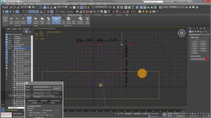Screen dimensions: 211x118
Task: Toggle visibility eye of 02_DesignExample layer
Action: (11, 44)
